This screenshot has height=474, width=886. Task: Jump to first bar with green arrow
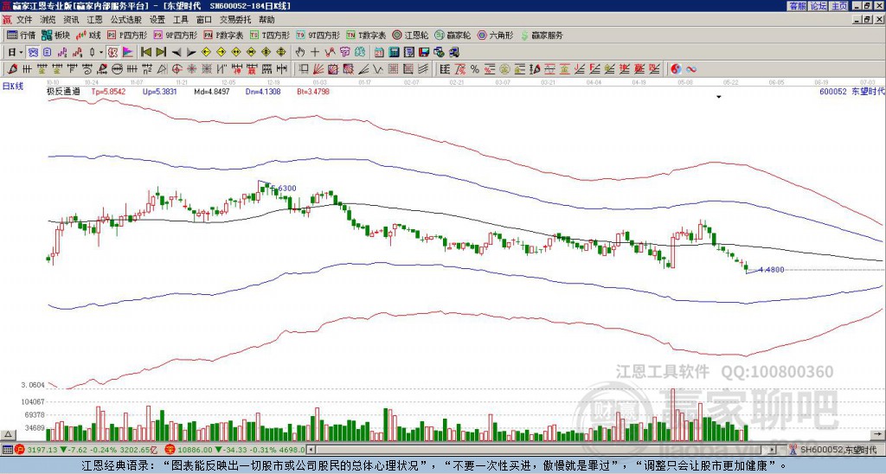tap(145, 52)
